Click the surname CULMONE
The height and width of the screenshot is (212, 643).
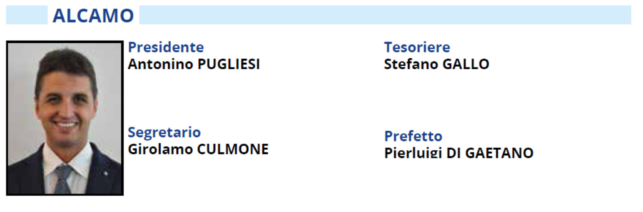tap(233, 149)
